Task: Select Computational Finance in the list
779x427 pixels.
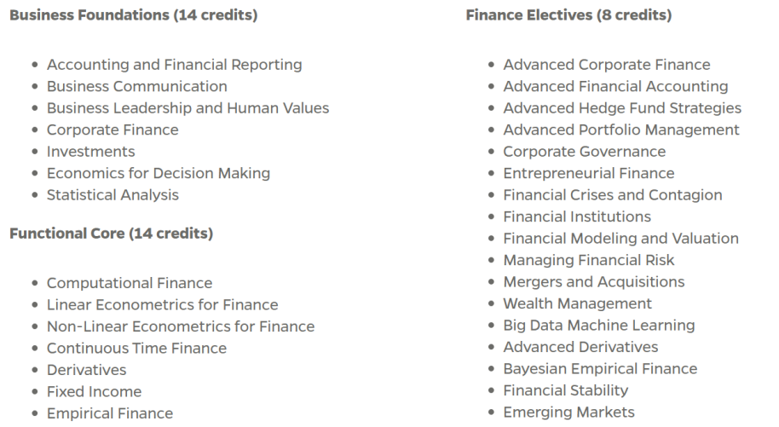Action: click(129, 283)
